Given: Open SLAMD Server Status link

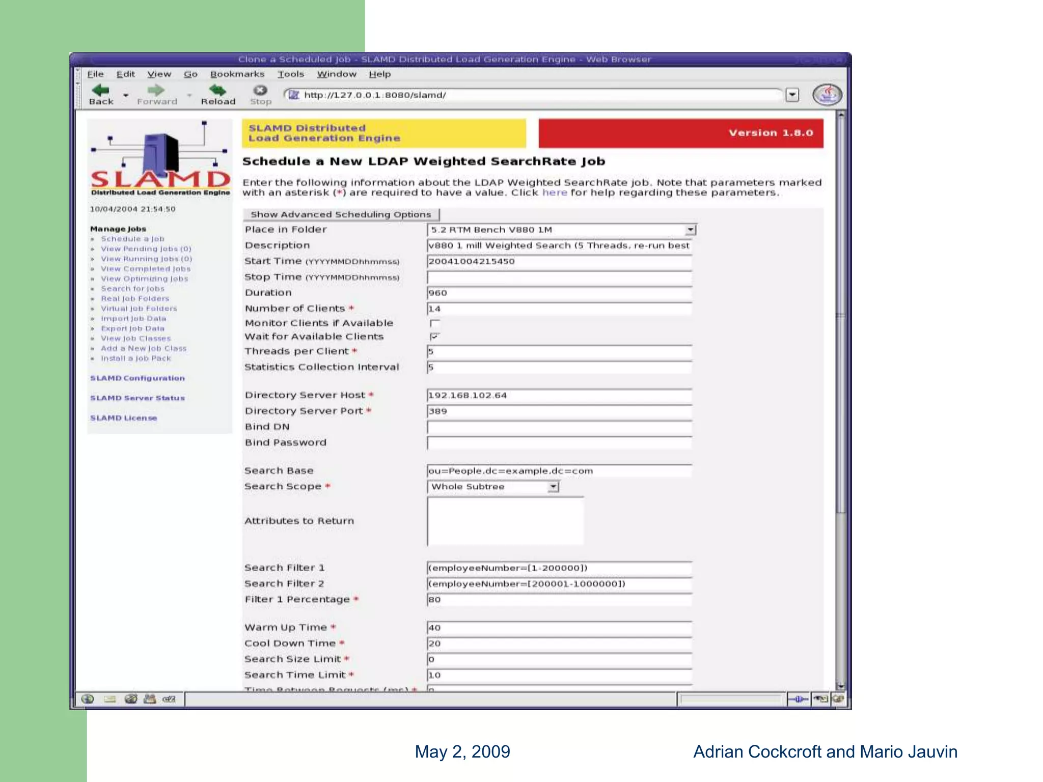Looking at the screenshot, I should pos(138,398).
